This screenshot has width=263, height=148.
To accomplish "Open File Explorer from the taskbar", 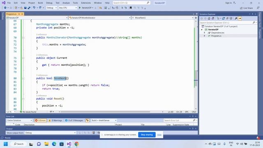I will click(46, 144).
